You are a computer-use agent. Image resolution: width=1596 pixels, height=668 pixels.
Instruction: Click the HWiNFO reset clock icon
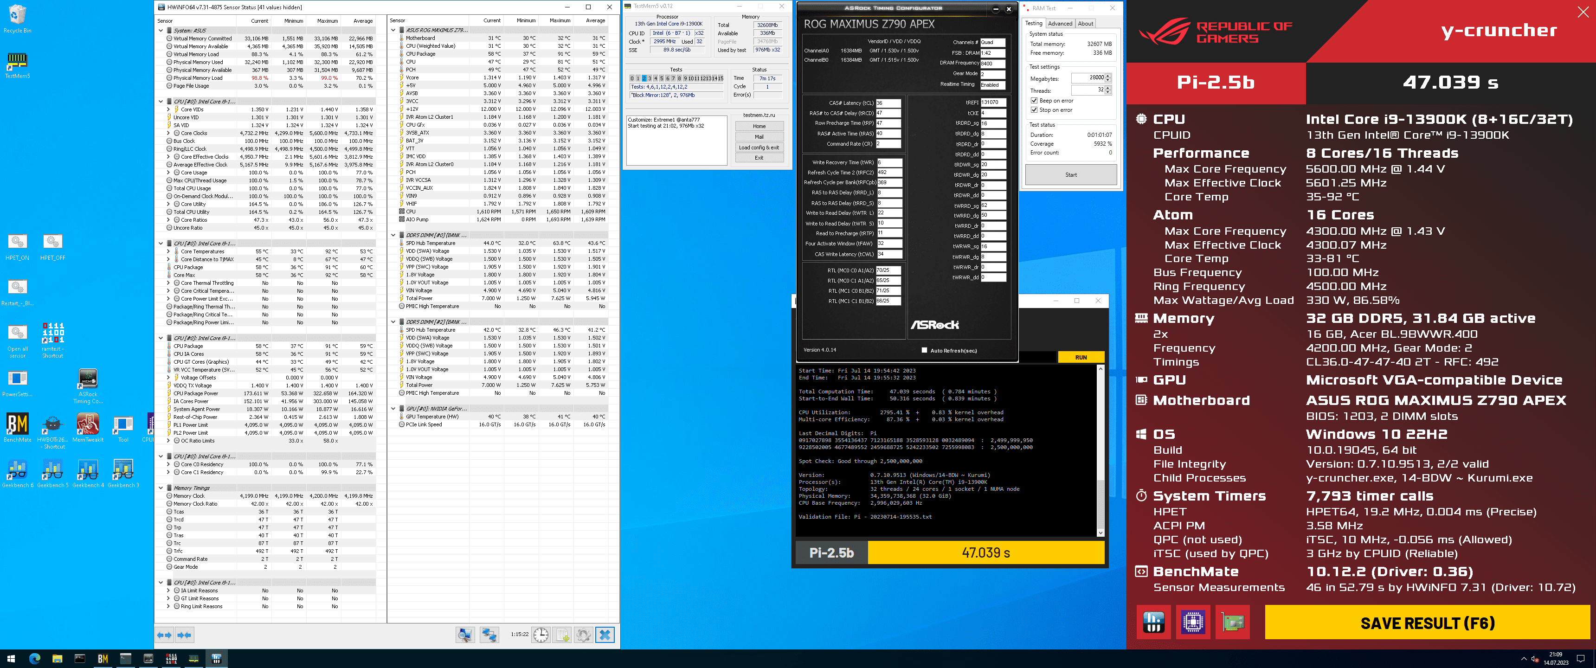(x=541, y=635)
